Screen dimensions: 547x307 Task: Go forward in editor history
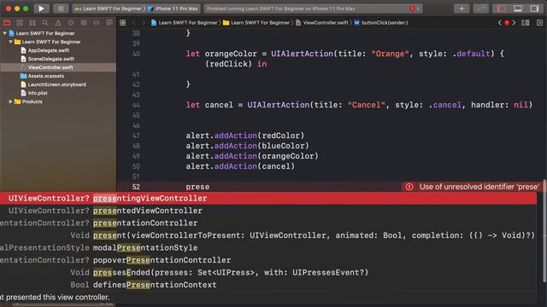(143, 23)
